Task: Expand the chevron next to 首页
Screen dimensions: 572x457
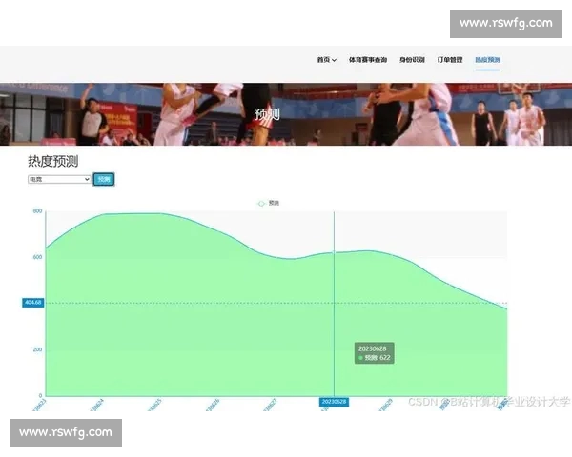Action: pos(334,60)
